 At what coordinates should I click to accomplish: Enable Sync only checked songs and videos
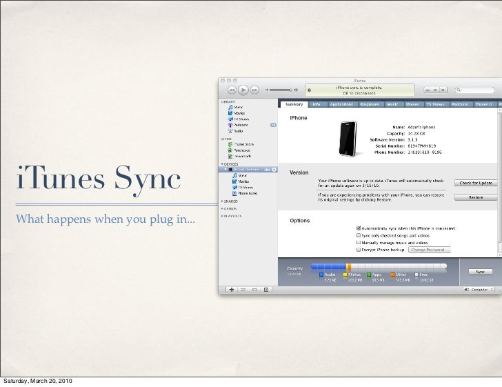tap(359, 235)
